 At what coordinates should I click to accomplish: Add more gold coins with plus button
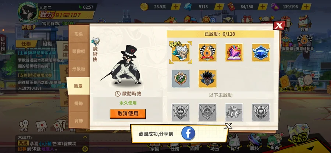click(x=176, y=7)
